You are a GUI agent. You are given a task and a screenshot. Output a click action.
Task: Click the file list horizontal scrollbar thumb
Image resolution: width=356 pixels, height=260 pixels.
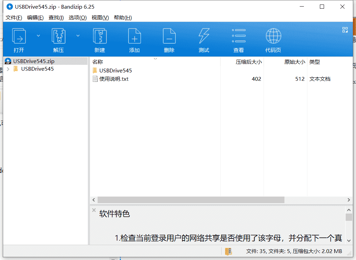pos(191,200)
